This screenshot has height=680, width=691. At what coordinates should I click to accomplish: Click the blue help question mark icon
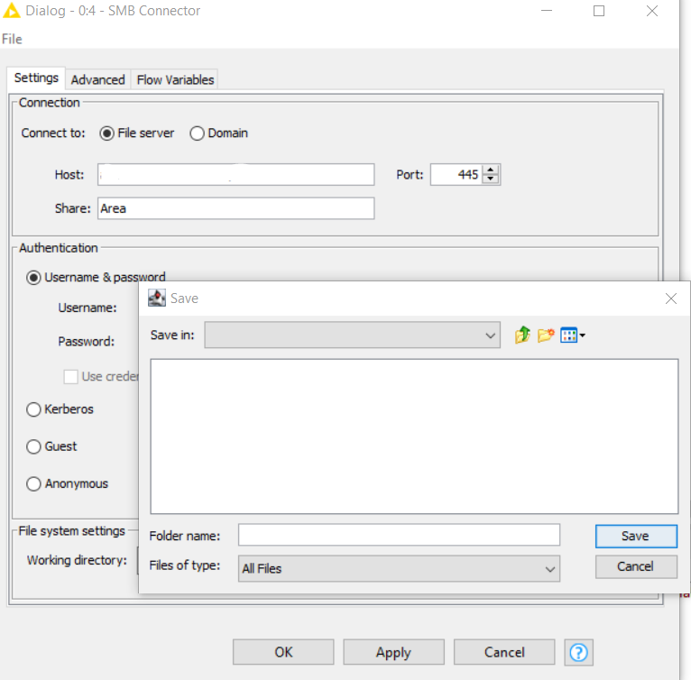[579, 652]
